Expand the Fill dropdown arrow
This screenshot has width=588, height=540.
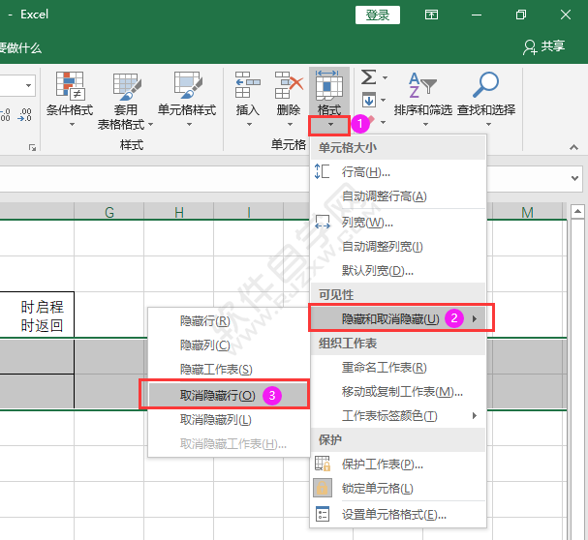(x=384, y=100)
